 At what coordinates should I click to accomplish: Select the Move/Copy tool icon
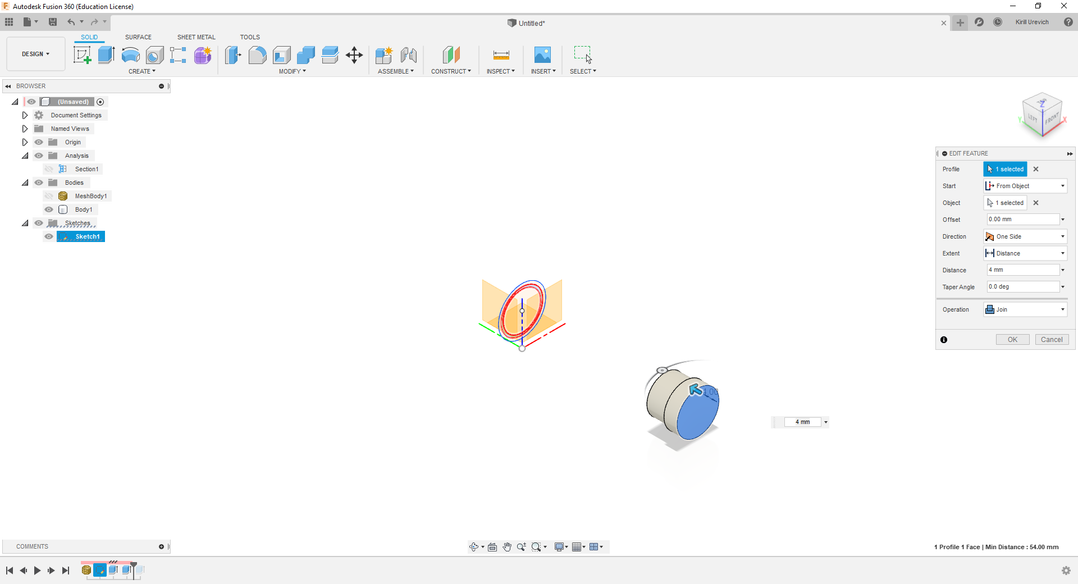354,55
